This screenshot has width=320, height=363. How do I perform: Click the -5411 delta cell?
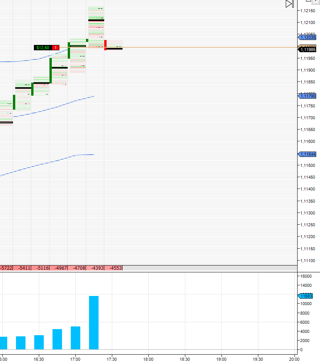coord(22,268)
